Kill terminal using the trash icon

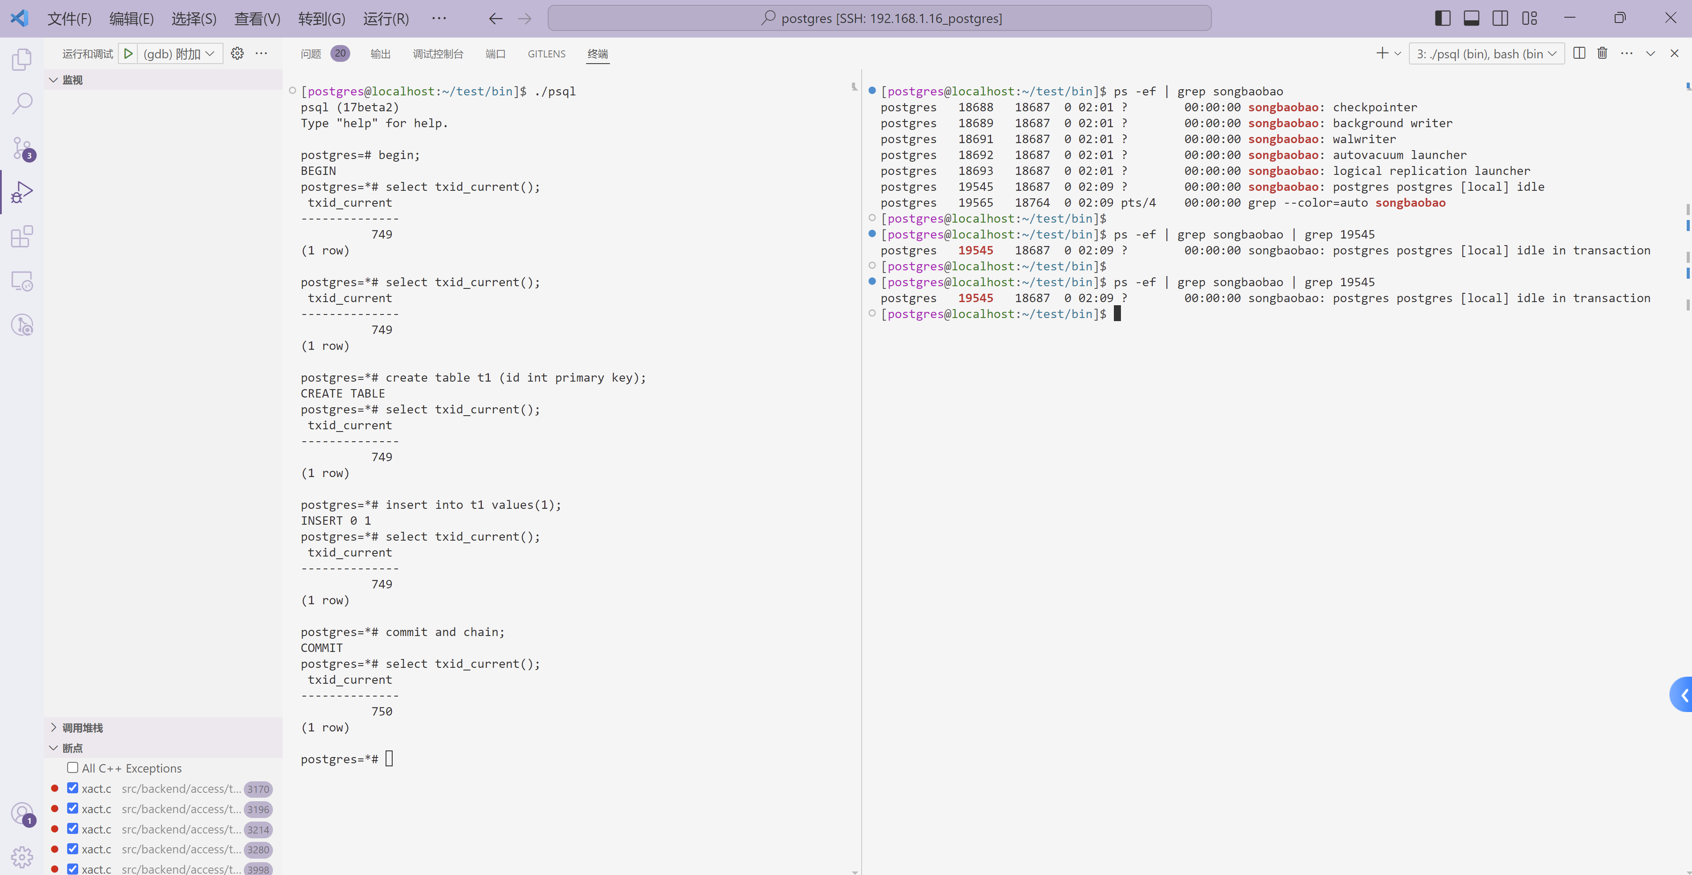point(1603,53)
